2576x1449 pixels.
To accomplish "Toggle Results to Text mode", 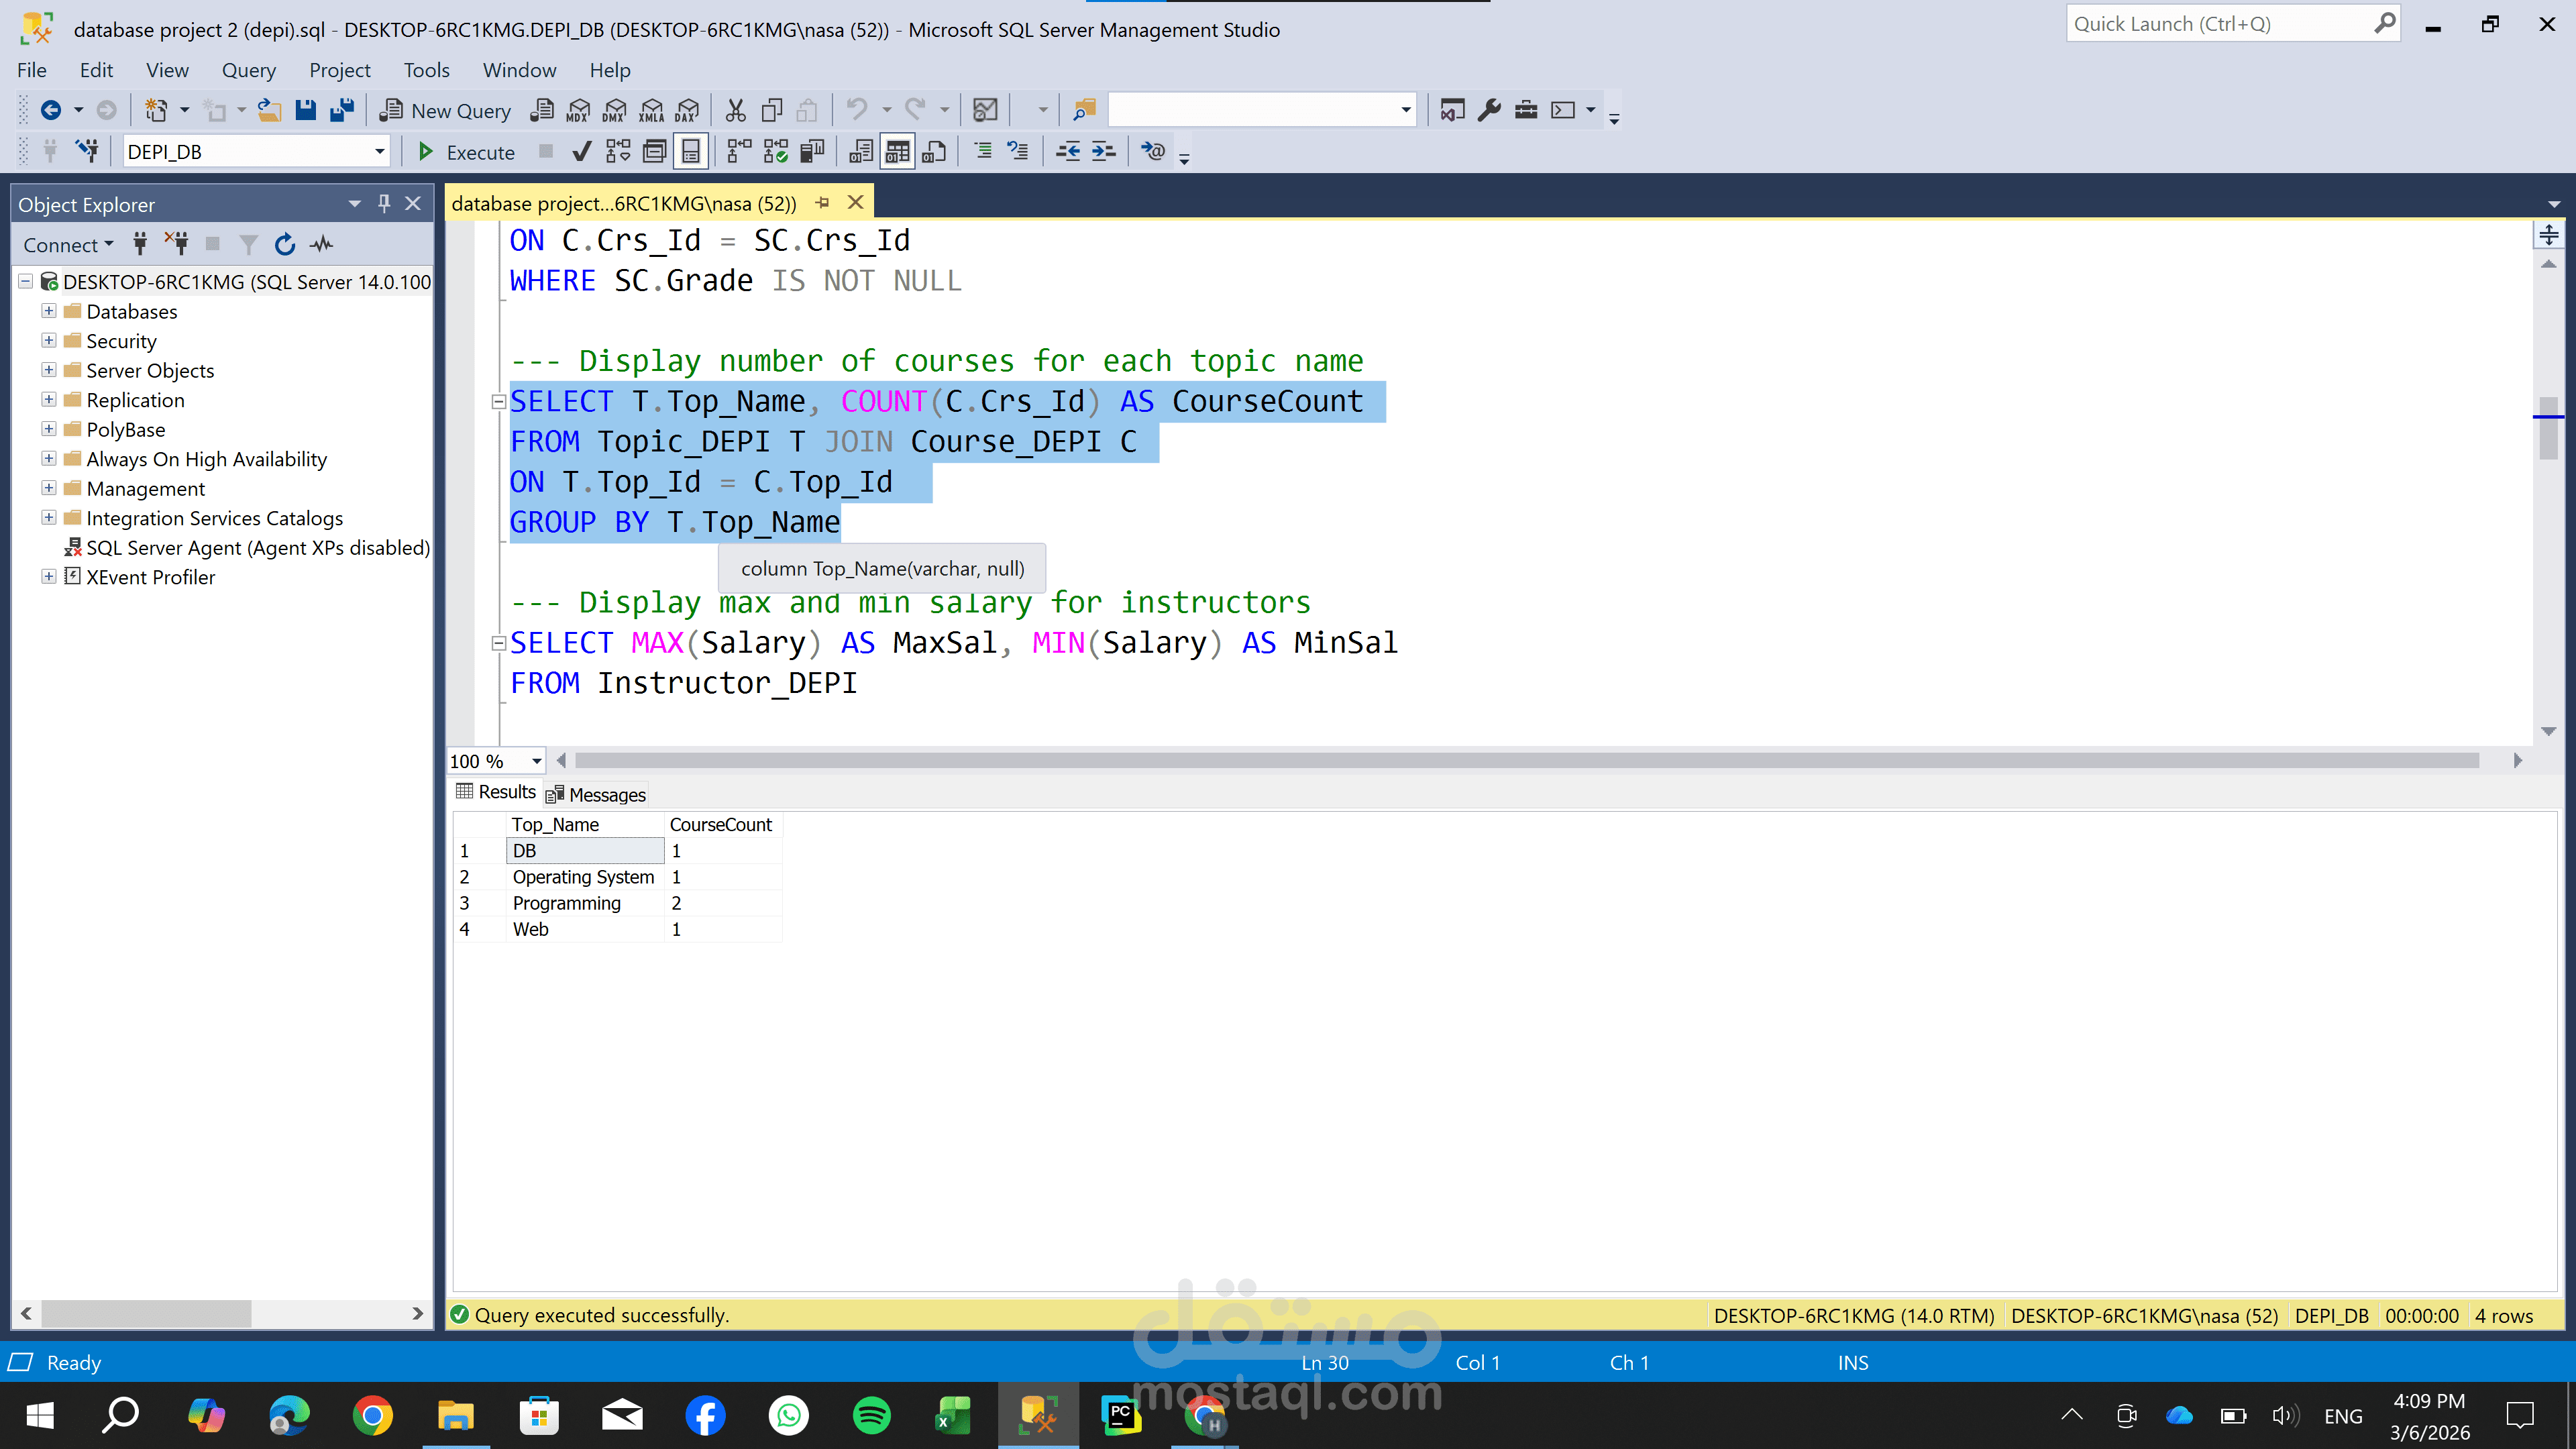I will 861,152.
